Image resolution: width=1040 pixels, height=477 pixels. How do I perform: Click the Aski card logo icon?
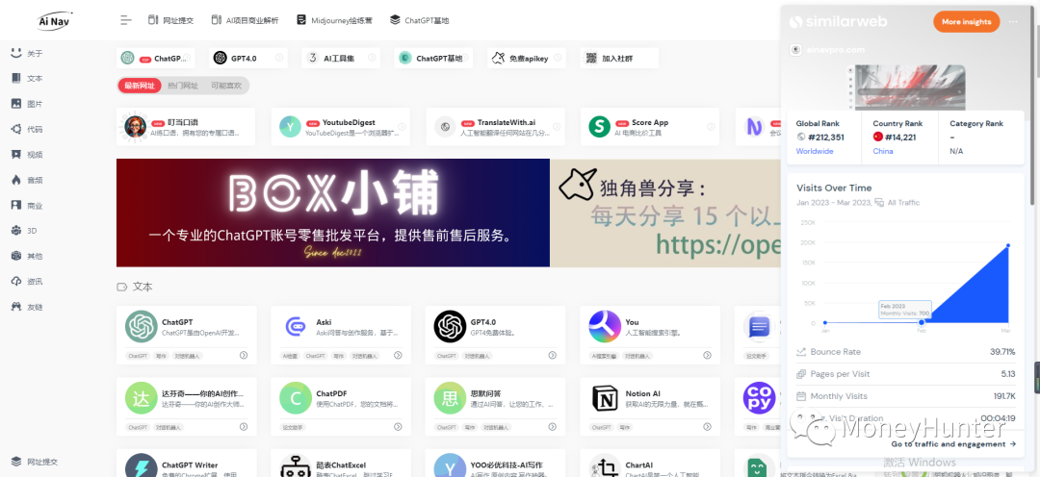[x=296, y=327]
